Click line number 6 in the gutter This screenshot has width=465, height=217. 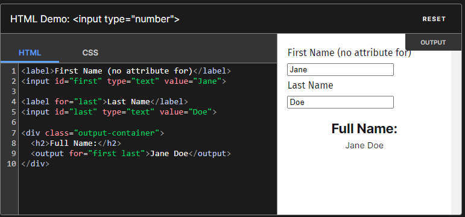[13, 122]
